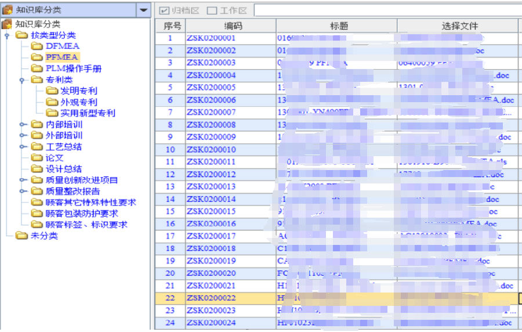Click the 未分类 folder icon
Image resolution: width=522 pixels, height=332 pixels.
(x=21, y=236)
